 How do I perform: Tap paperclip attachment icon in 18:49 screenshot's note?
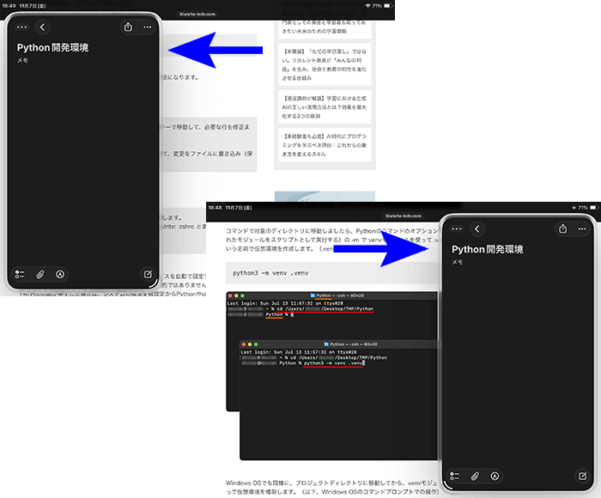[40, 275]
